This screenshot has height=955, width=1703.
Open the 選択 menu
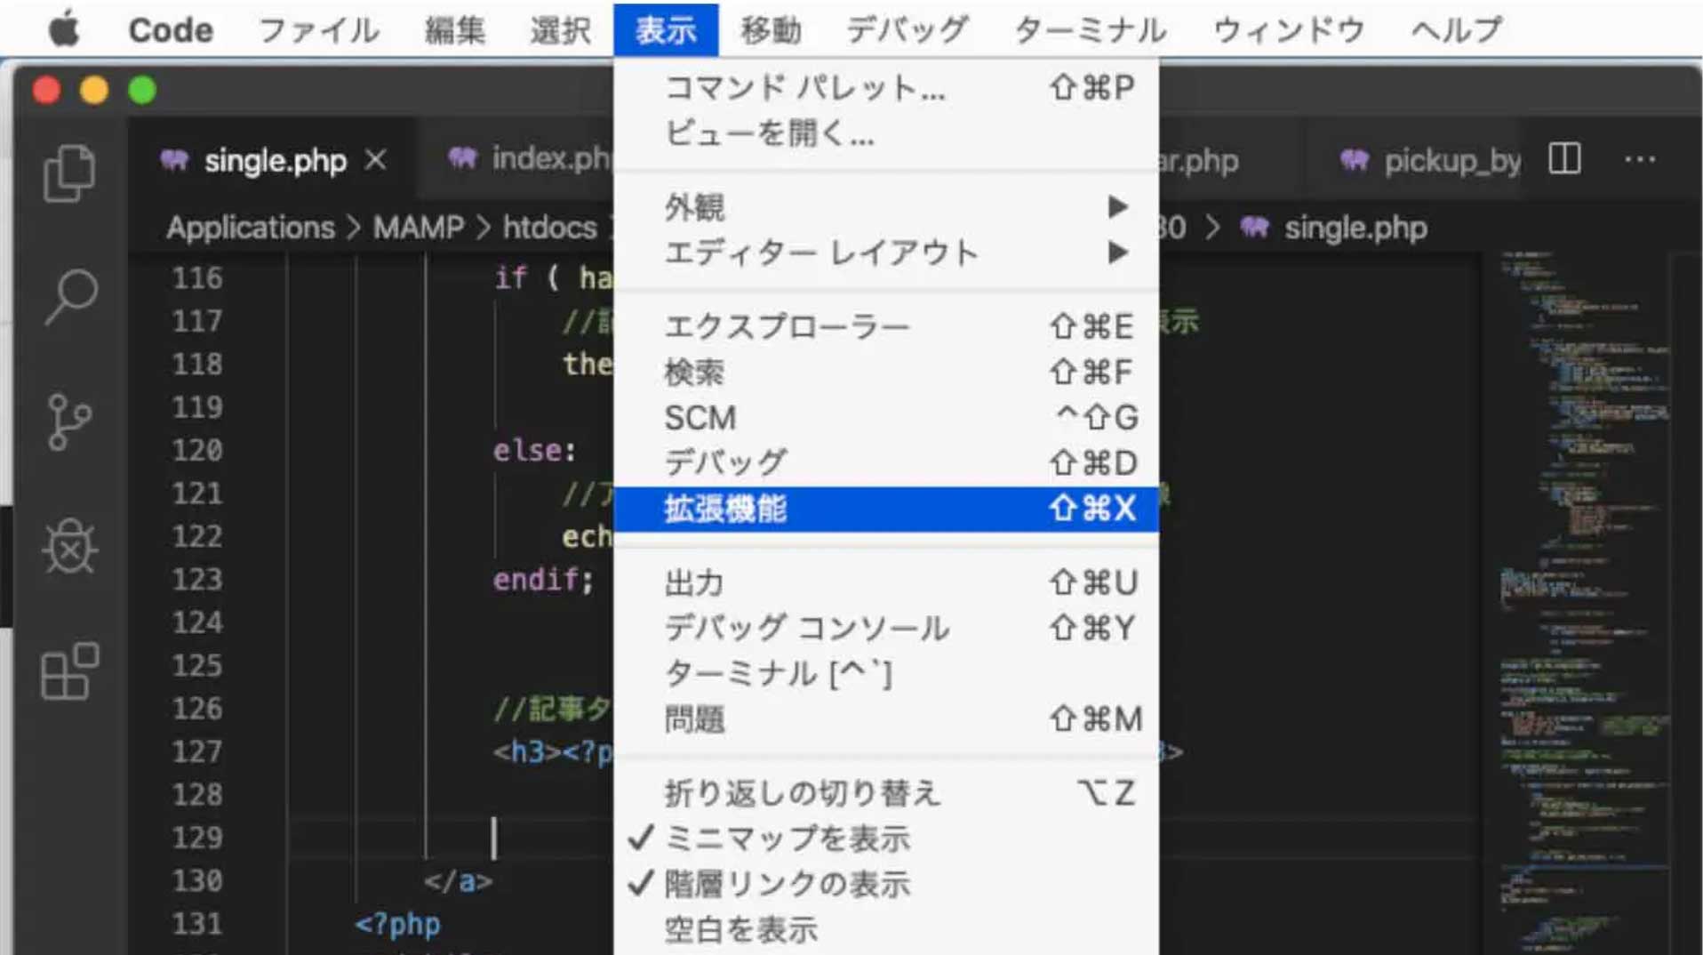(560, 30)
